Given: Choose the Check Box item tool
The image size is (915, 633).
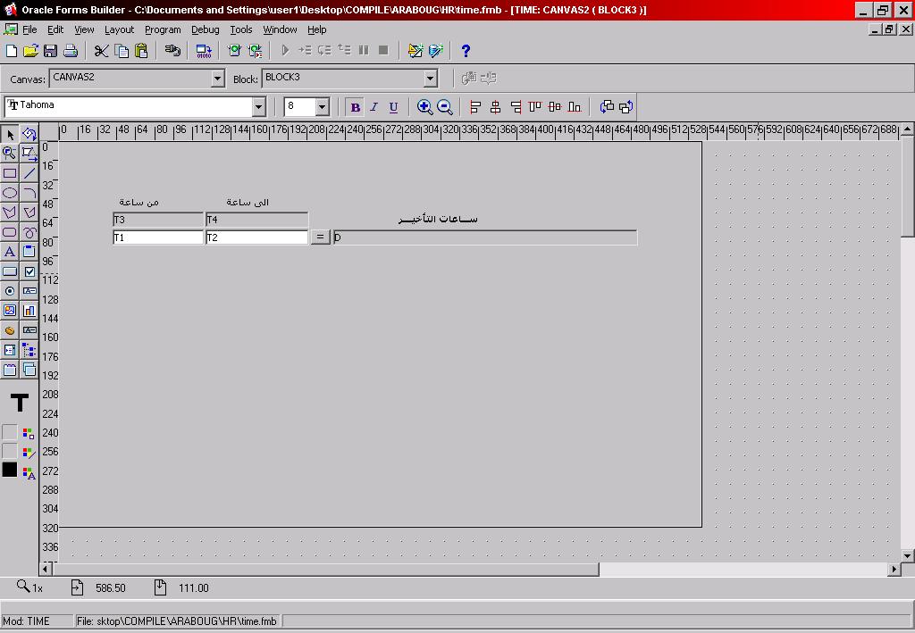Looking at the screenshot, I should pos(29,271).
